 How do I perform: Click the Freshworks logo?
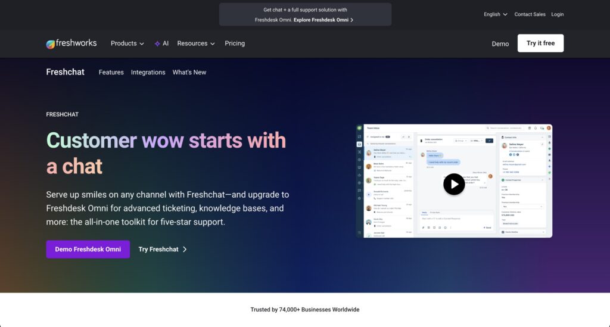click(71, 43)
